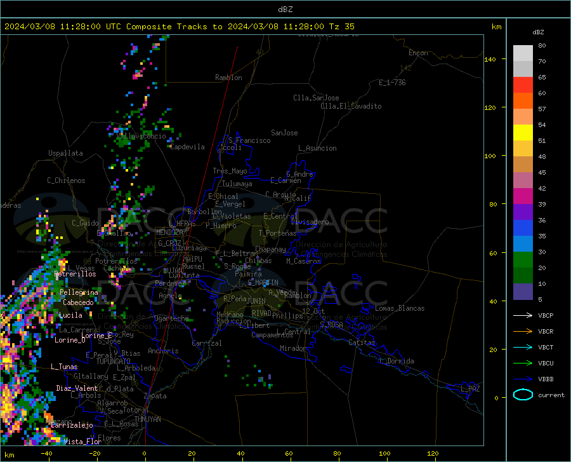The image size is (571, 462).
Task: Click the blue VBBB arrow in legend
Action: pos(523,379)
